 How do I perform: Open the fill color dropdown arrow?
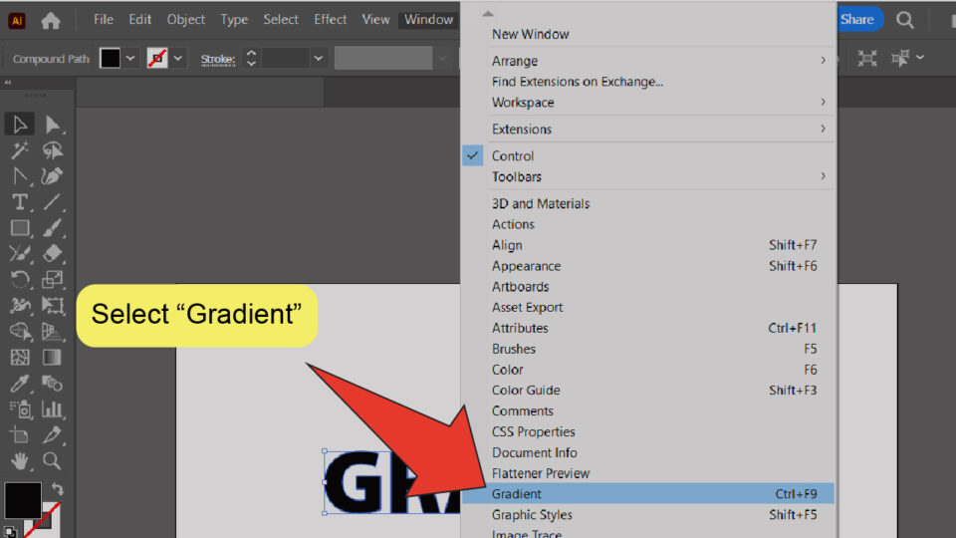(x=131, y=59)
